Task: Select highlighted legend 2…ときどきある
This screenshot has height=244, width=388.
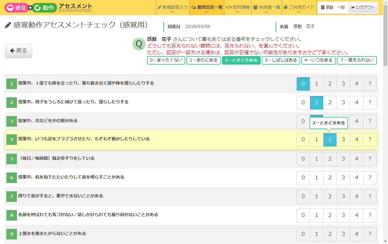Action: 241,60
